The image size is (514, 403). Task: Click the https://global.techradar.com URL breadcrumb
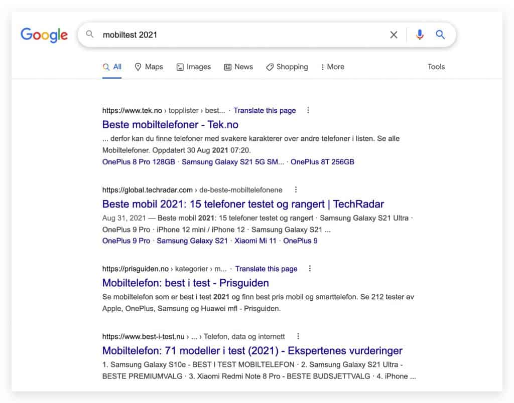pyautogui.click(x=148, y=190)
